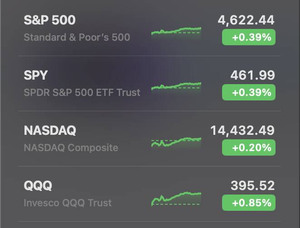Screen dimensions: 300x228
Task: Click the SPDR S&P 500 ETF Trust label
Action: tap(82, 92)
